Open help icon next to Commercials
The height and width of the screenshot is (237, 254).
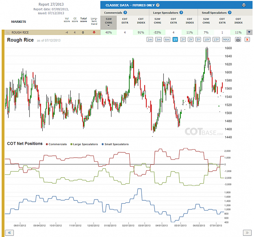click(125, 13)
